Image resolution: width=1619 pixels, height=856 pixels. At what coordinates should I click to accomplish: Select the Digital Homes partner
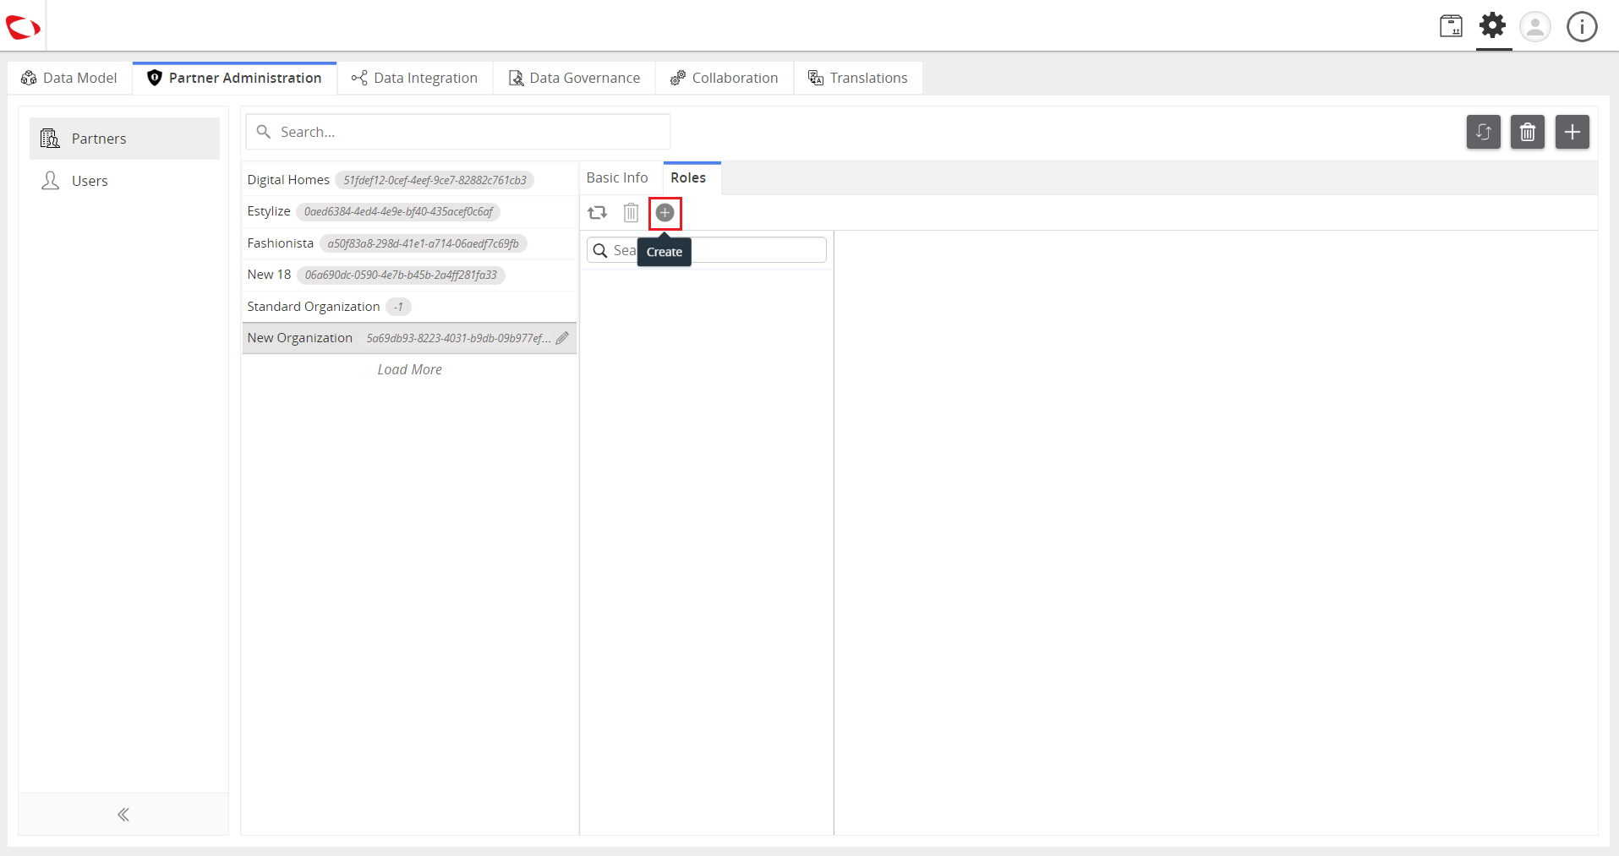click(x=409, y=180)
